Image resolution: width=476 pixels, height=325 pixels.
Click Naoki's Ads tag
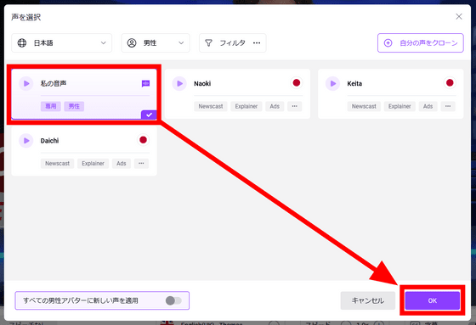pos(275,106)
